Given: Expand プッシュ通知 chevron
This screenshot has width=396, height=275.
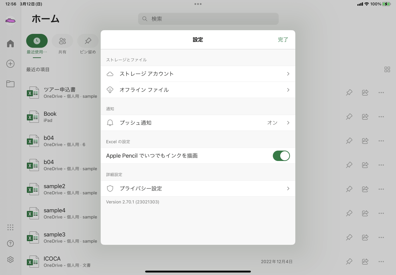Looking at the screenshot, I should 288,123.
